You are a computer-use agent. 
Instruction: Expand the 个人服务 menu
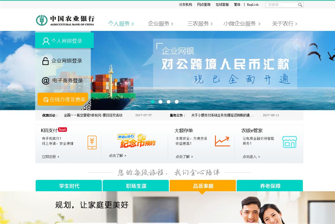[x=121, y=24]
